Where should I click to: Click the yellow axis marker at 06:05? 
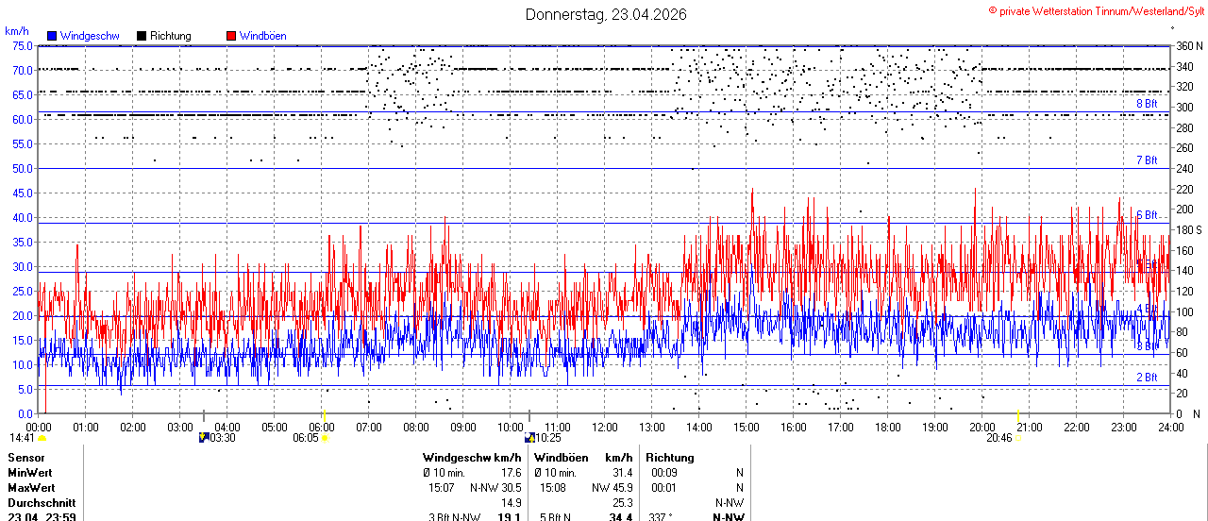pos(325,416)
